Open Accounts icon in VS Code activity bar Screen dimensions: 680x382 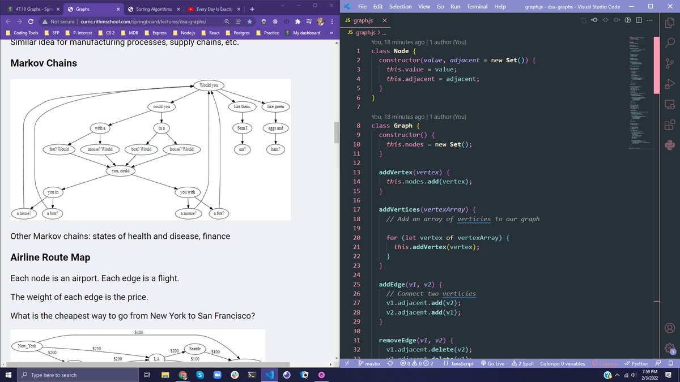[669, 328]
